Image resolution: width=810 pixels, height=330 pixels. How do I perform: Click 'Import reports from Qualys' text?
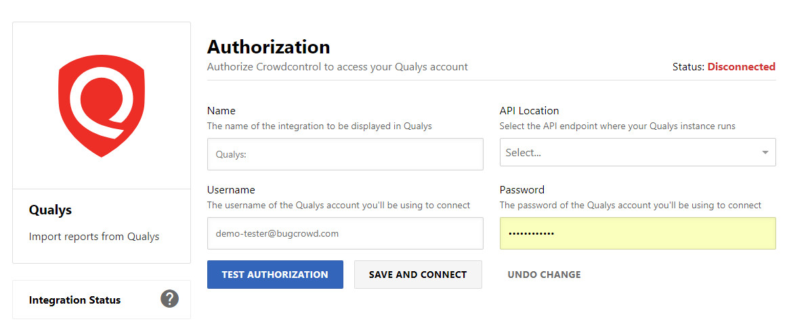tap(94, 237)
